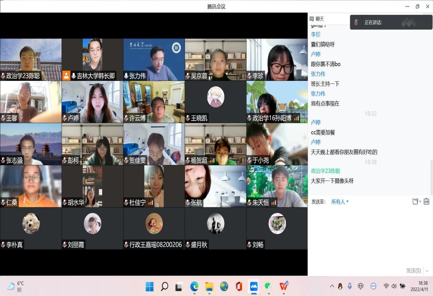Select 朱天恒's video thumbnail
This screenshot has height=296, width=433.
click(x=277, y=186)
